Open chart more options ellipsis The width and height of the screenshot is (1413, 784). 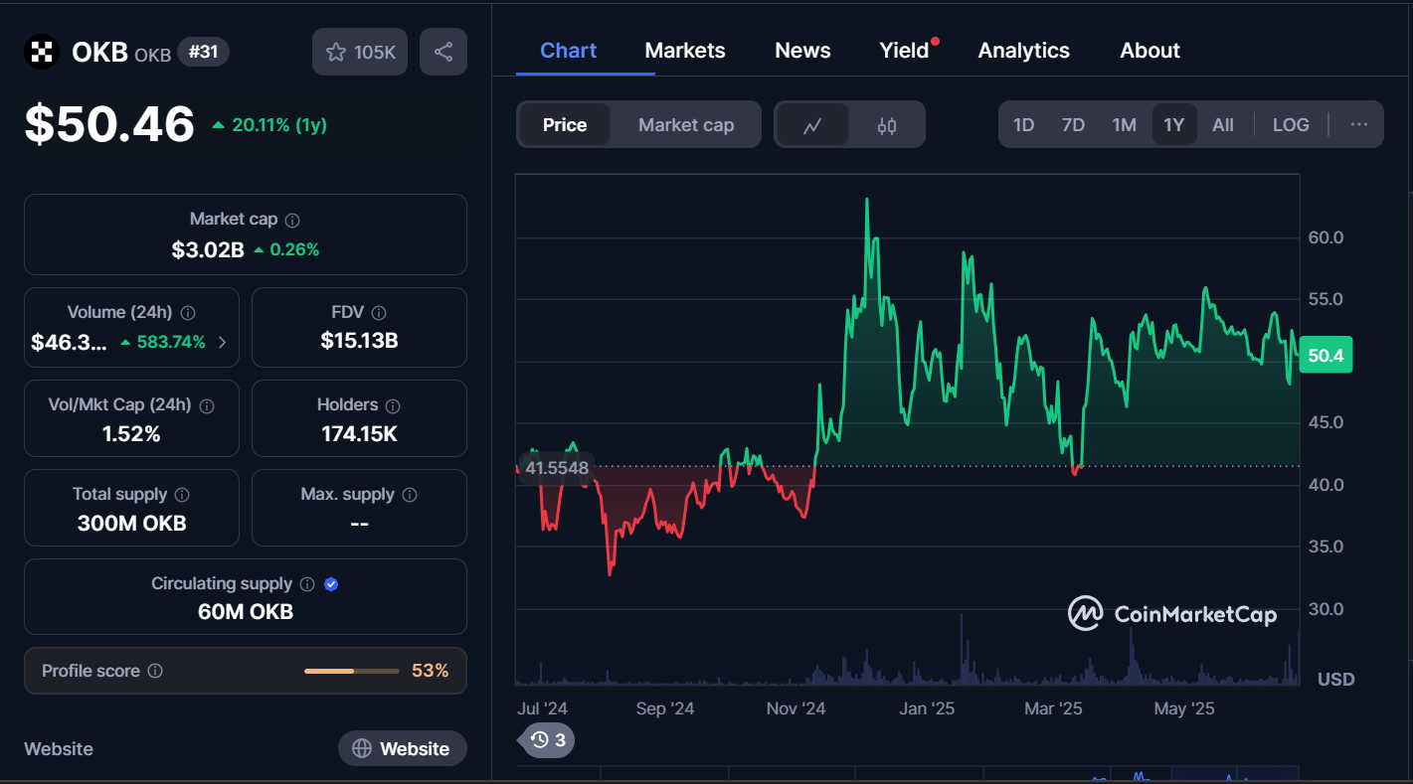click(1359, 125)
